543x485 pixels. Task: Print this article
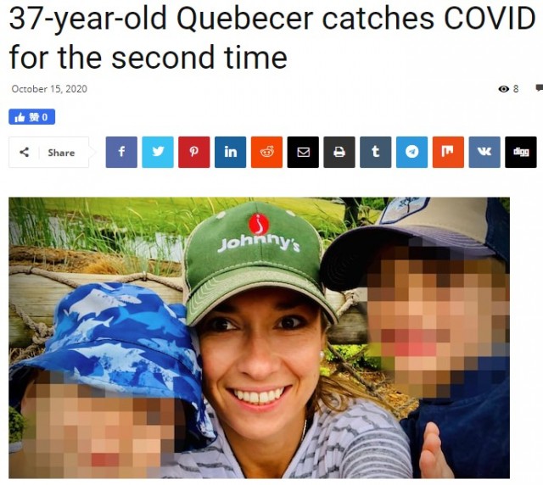[339, 152]
